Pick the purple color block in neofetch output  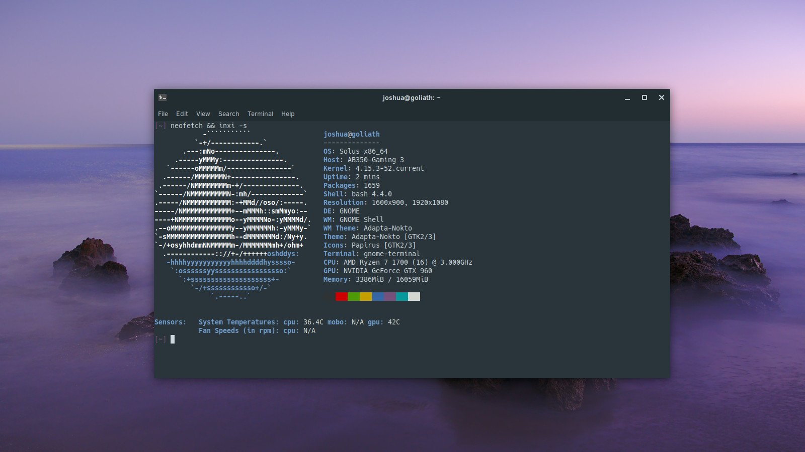pyautogui.click(x=390, y=296)
